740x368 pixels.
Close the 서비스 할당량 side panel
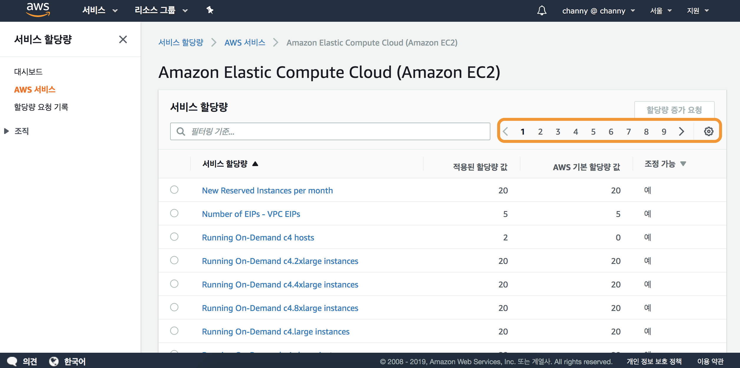pos(123,39)
